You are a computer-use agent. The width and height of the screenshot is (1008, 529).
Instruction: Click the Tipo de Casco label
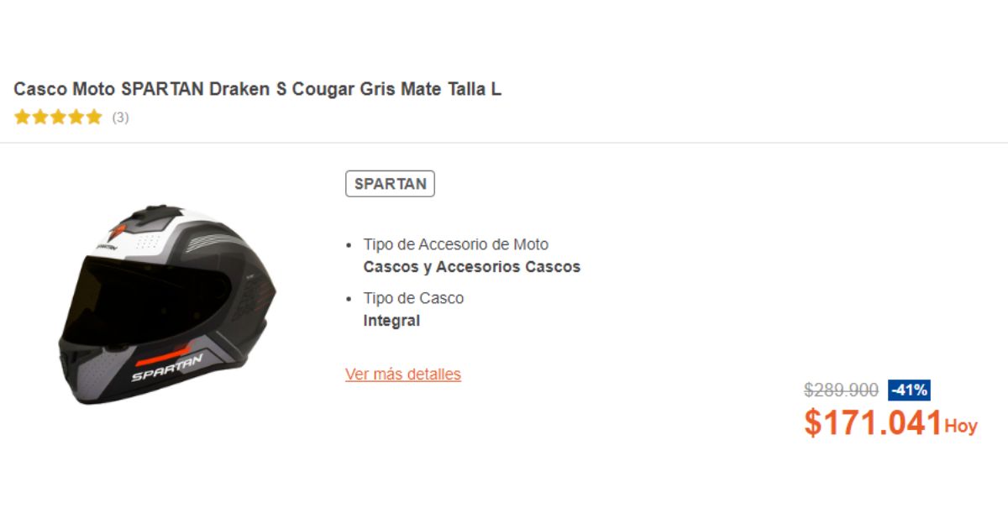(x=413, y=299)
